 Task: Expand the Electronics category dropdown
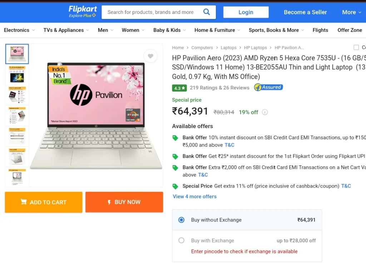click(19, 30)
